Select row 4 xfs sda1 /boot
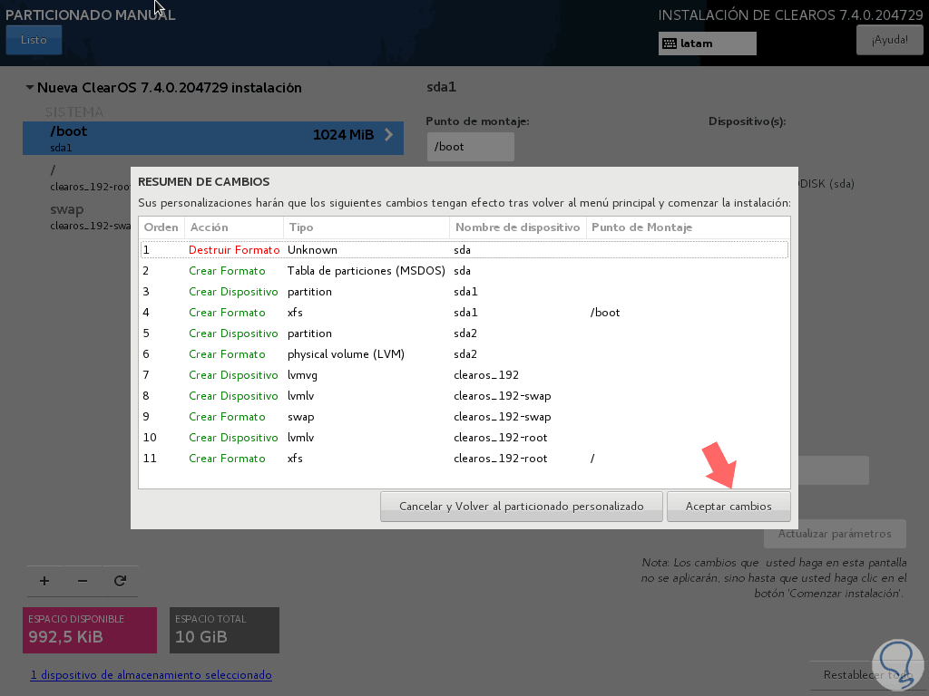Viewport: 929px width, 696px height. pyautogui.click(x=464, y=313)
